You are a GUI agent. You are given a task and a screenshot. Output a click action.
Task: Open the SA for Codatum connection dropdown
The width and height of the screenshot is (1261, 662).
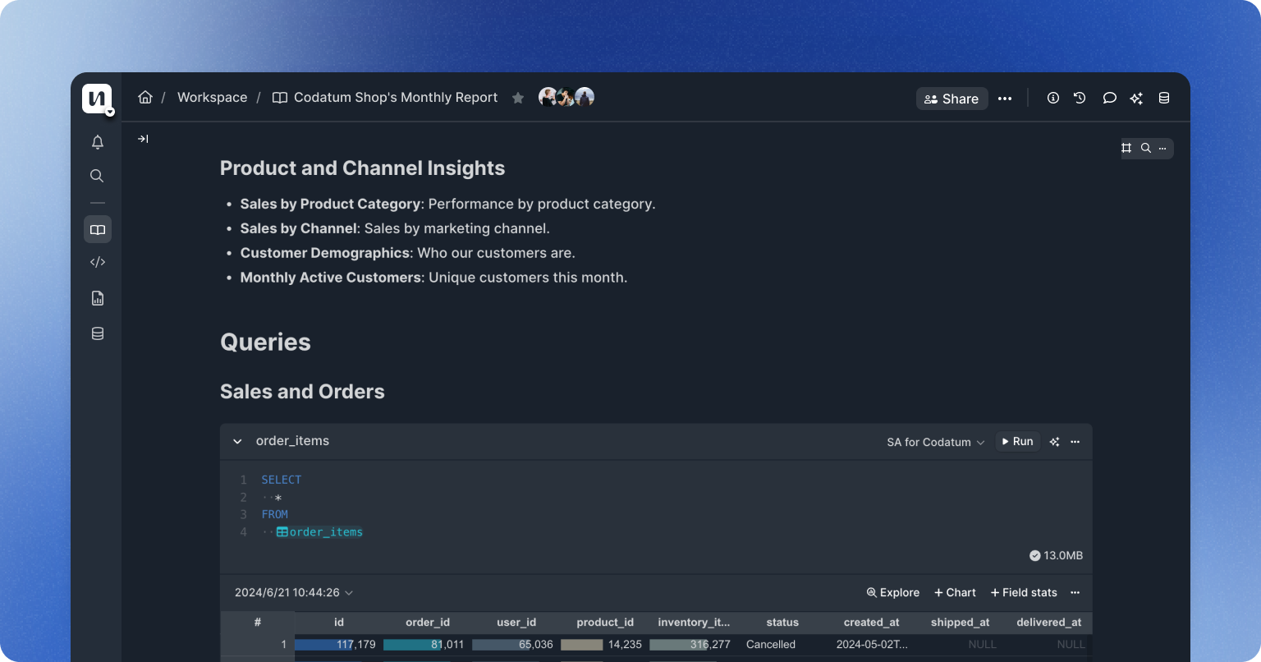point(935,442)
